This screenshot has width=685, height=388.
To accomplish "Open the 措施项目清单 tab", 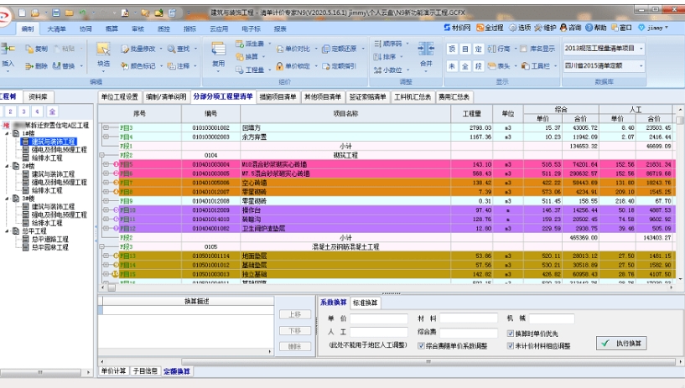I will point(278,97).
